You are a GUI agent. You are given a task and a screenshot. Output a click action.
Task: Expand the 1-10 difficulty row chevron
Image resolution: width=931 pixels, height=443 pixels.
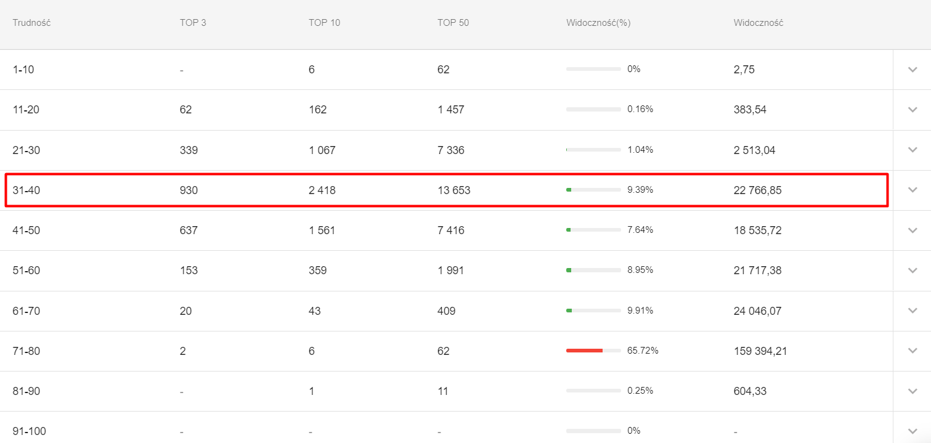[x=913, y=70]
